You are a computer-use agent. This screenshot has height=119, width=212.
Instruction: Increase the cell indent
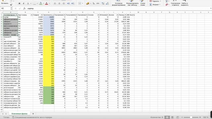click(x=73, y=3)
